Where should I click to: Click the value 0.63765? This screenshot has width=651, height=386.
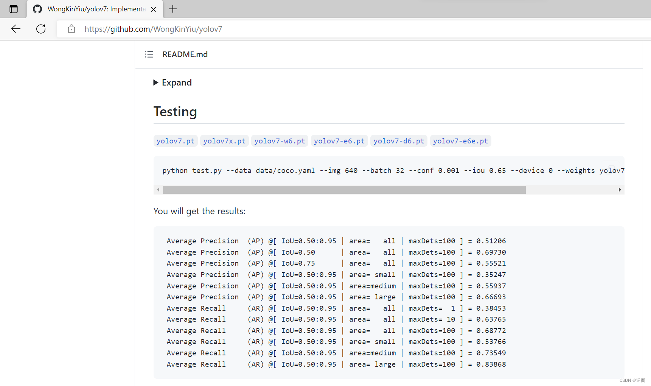pyautogui.click(x=491, y=319)
